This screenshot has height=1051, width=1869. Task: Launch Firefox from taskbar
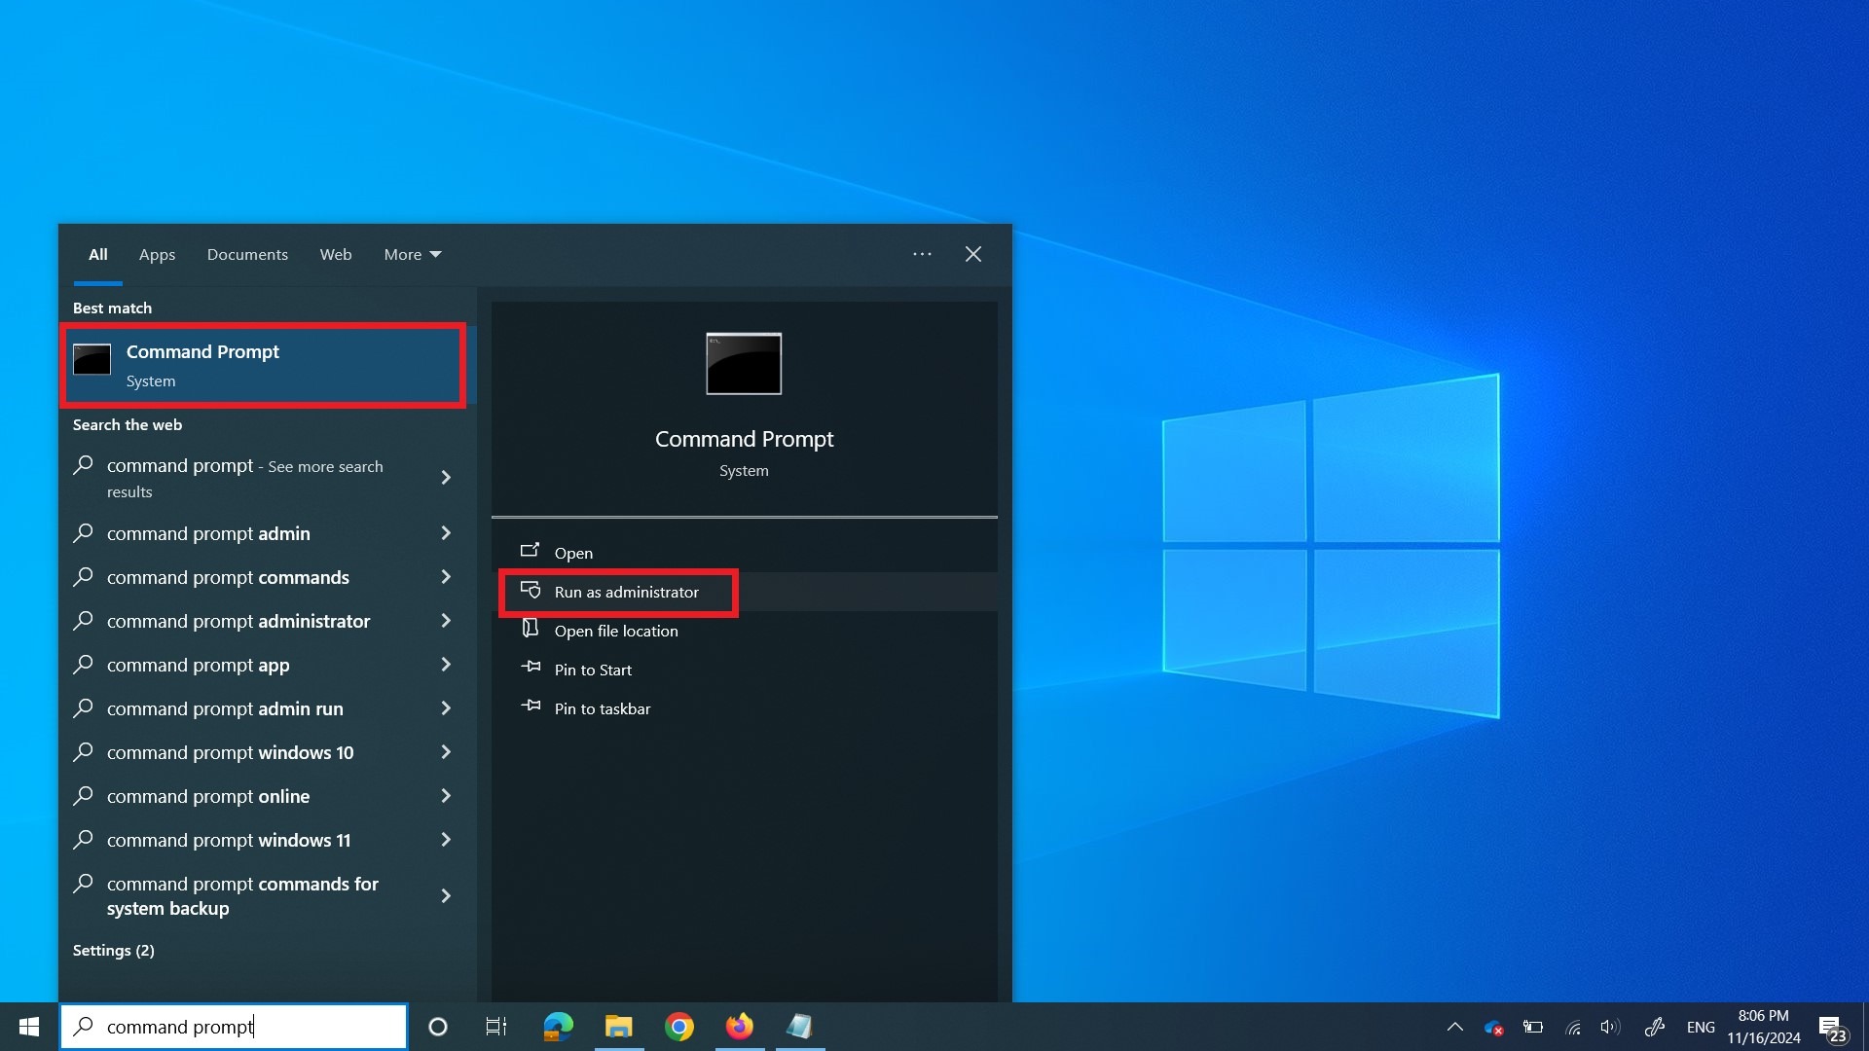(x=740, y=1027)
